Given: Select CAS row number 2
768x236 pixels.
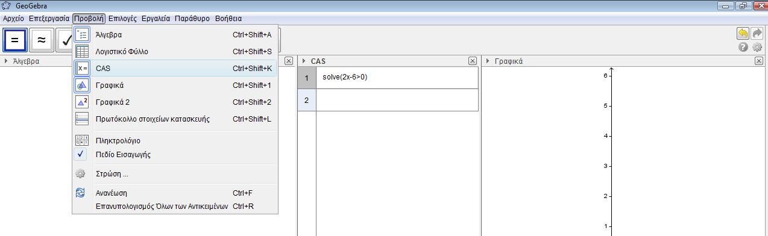Looking at the screenshot, I should [307, 100].
